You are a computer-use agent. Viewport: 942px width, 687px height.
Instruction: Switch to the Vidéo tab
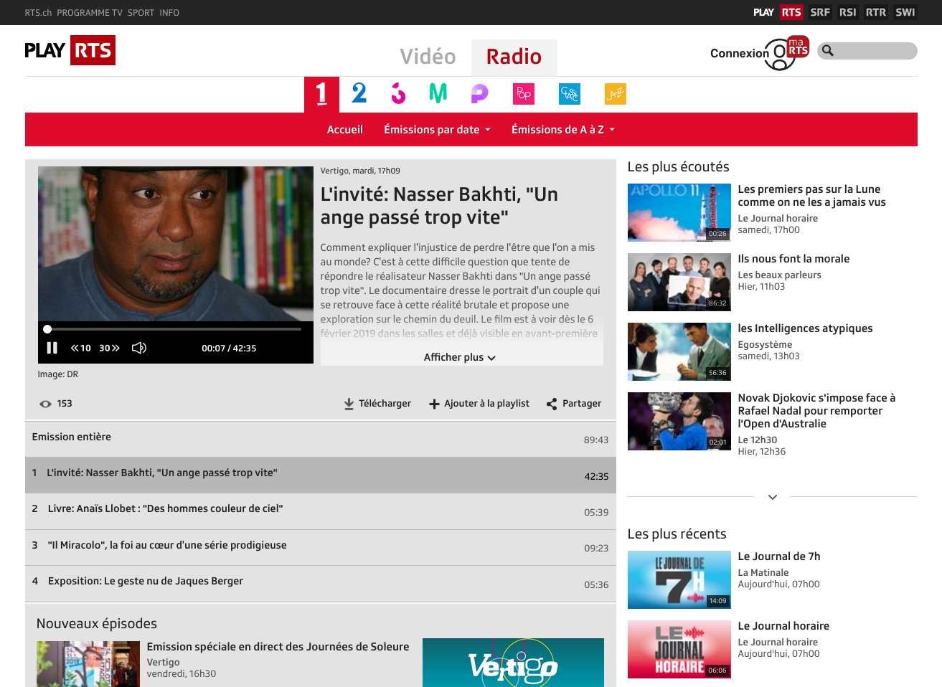pyautogui.click(x=428, y=57)
